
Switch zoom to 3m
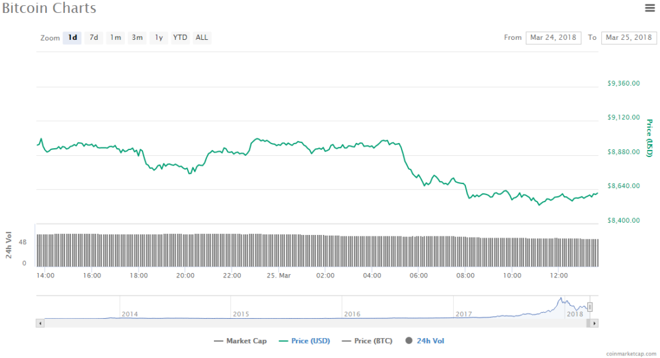pyautogui.click(x=137, y=37)
